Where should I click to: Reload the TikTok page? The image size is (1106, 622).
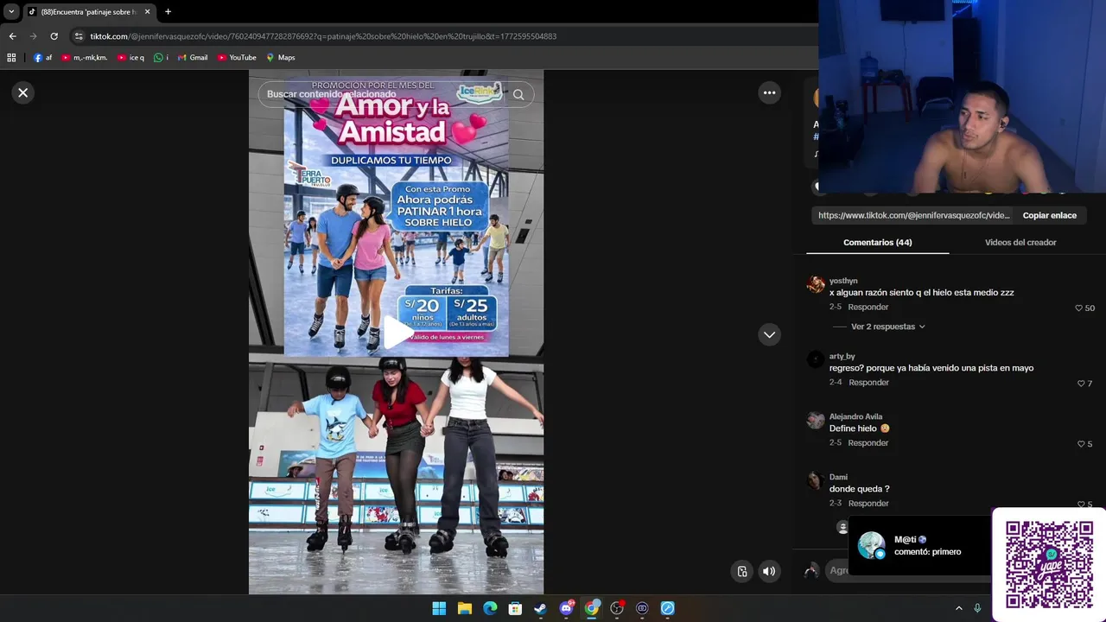pyautogui.click(x=54, y=36)
